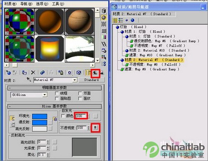Enable the 双面 two-sided checkbox
Screen dimensions: 208x161
point(80,93)
